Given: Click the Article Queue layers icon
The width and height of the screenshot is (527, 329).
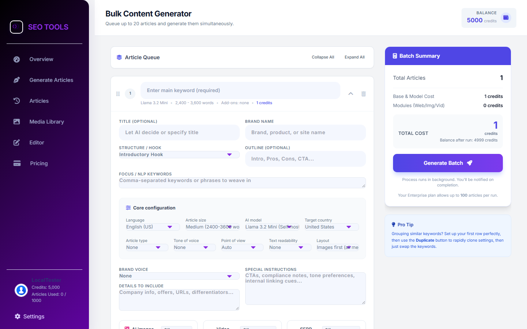Looking at the screenshot, I should coord(119,57).
